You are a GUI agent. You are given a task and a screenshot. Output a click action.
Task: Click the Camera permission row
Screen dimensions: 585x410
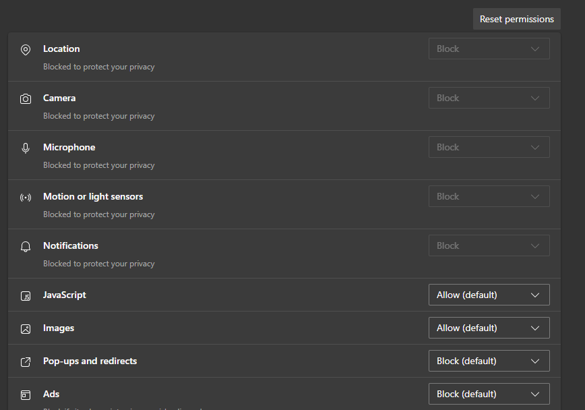point(202,106)
